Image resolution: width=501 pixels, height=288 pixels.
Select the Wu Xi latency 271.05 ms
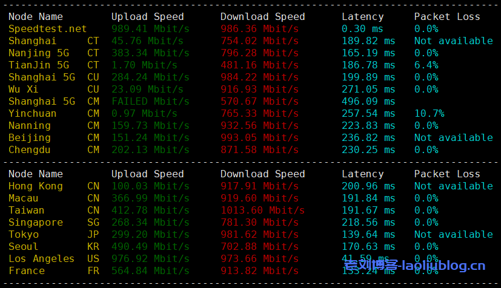point(368,90)
